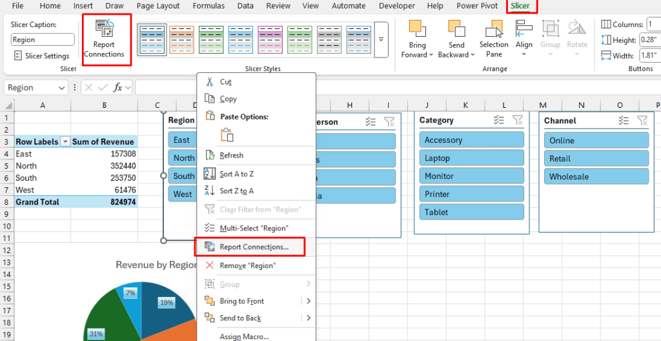Choose Copy from the context menu
The image size is (661, 341).
(x=256, y=99)
